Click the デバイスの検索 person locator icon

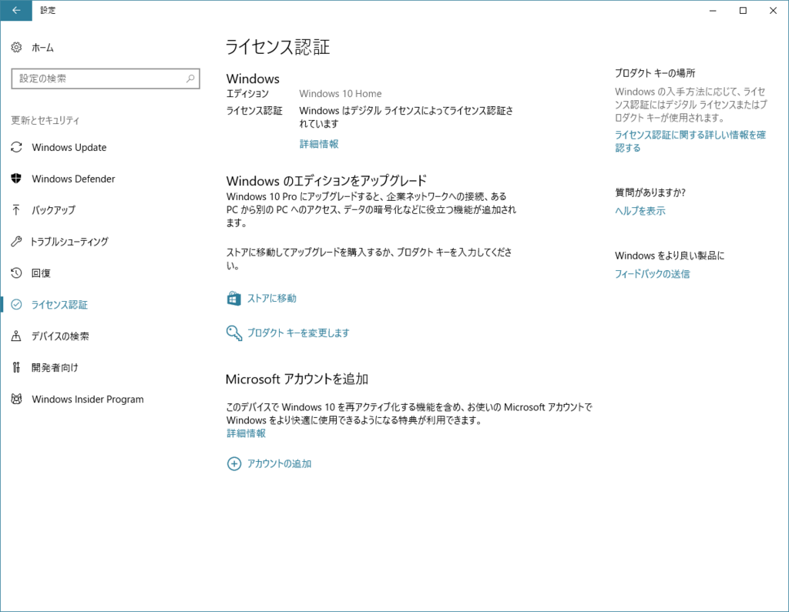16,336
